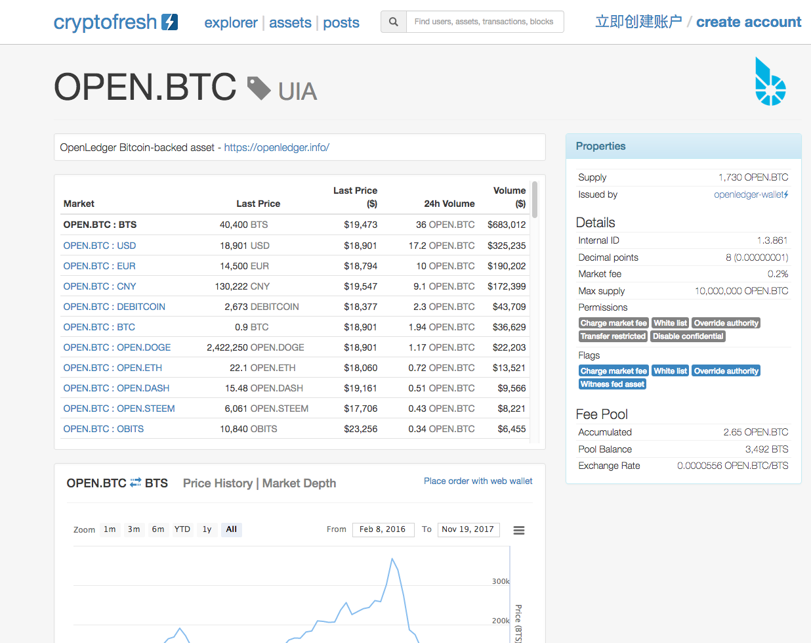This screenshot has height=643, width=811.
Task: Switch to the Price History tab
Action: pos(218,483)
